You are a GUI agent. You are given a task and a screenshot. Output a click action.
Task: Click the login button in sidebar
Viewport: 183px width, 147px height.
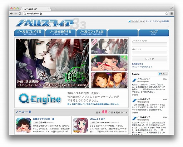point(149,59)
